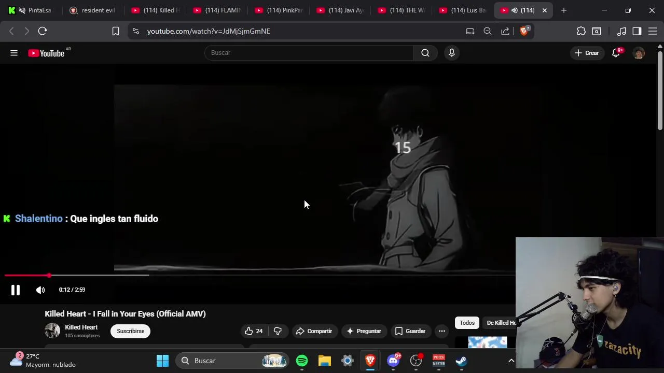
Task: Seek in the video progress bar
Action: 259,275
